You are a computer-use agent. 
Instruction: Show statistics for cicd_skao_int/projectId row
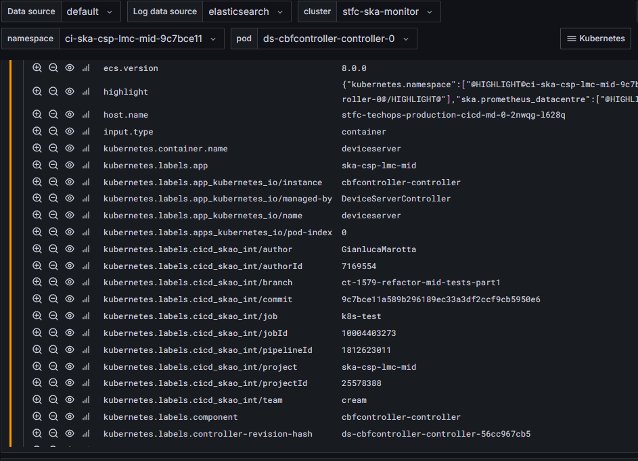pos(86,383)
